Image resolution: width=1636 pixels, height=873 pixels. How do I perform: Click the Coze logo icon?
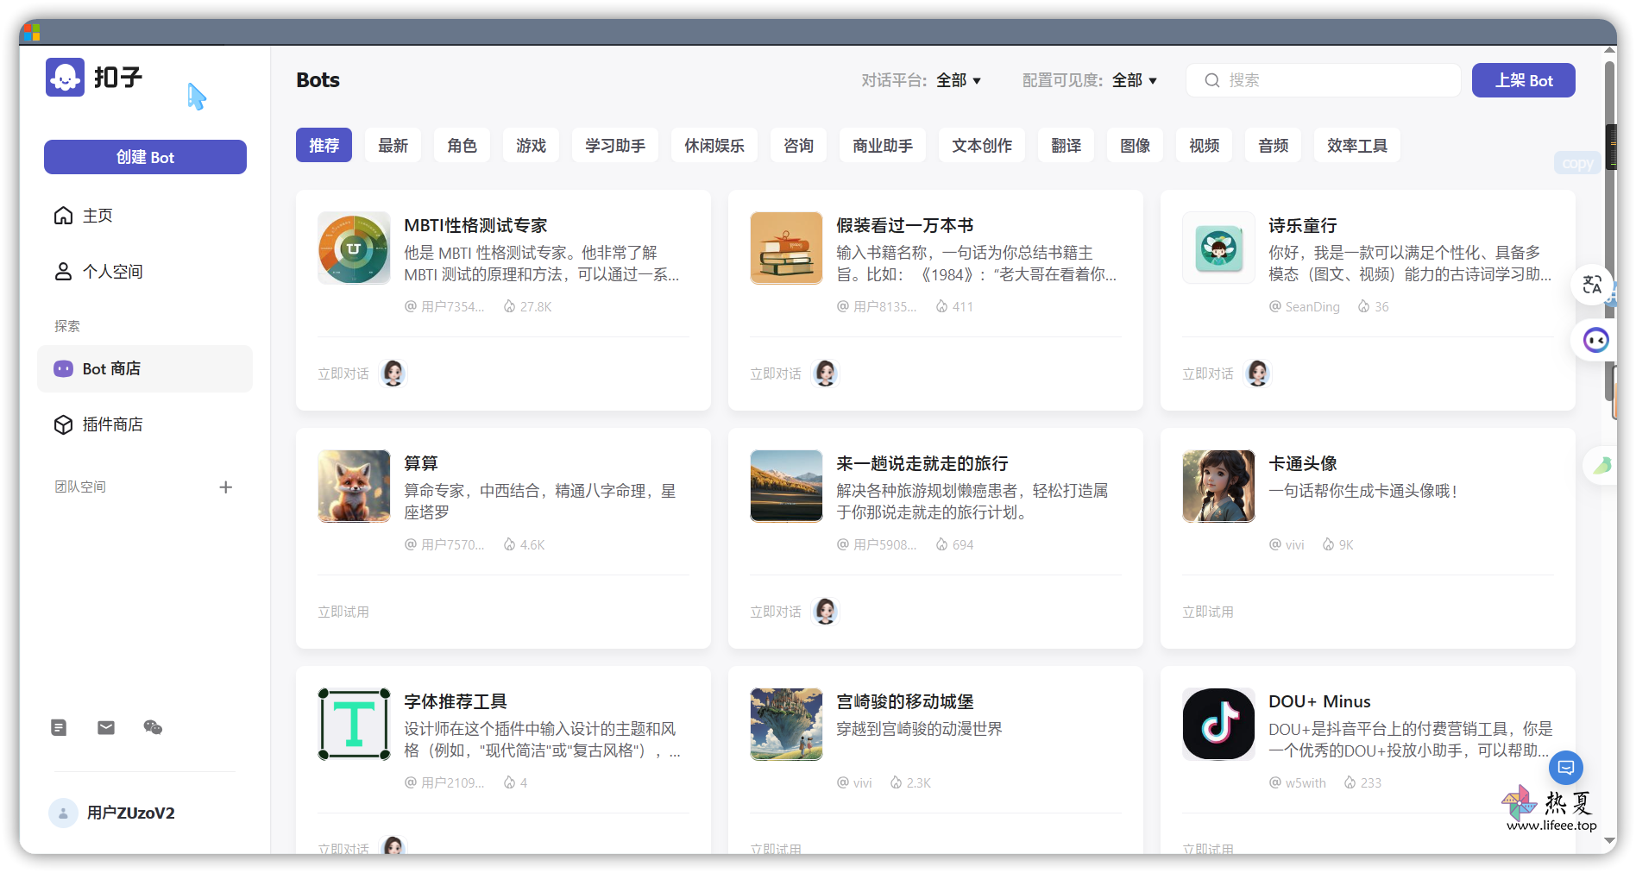pyautogui.click(x=66, y=78)
